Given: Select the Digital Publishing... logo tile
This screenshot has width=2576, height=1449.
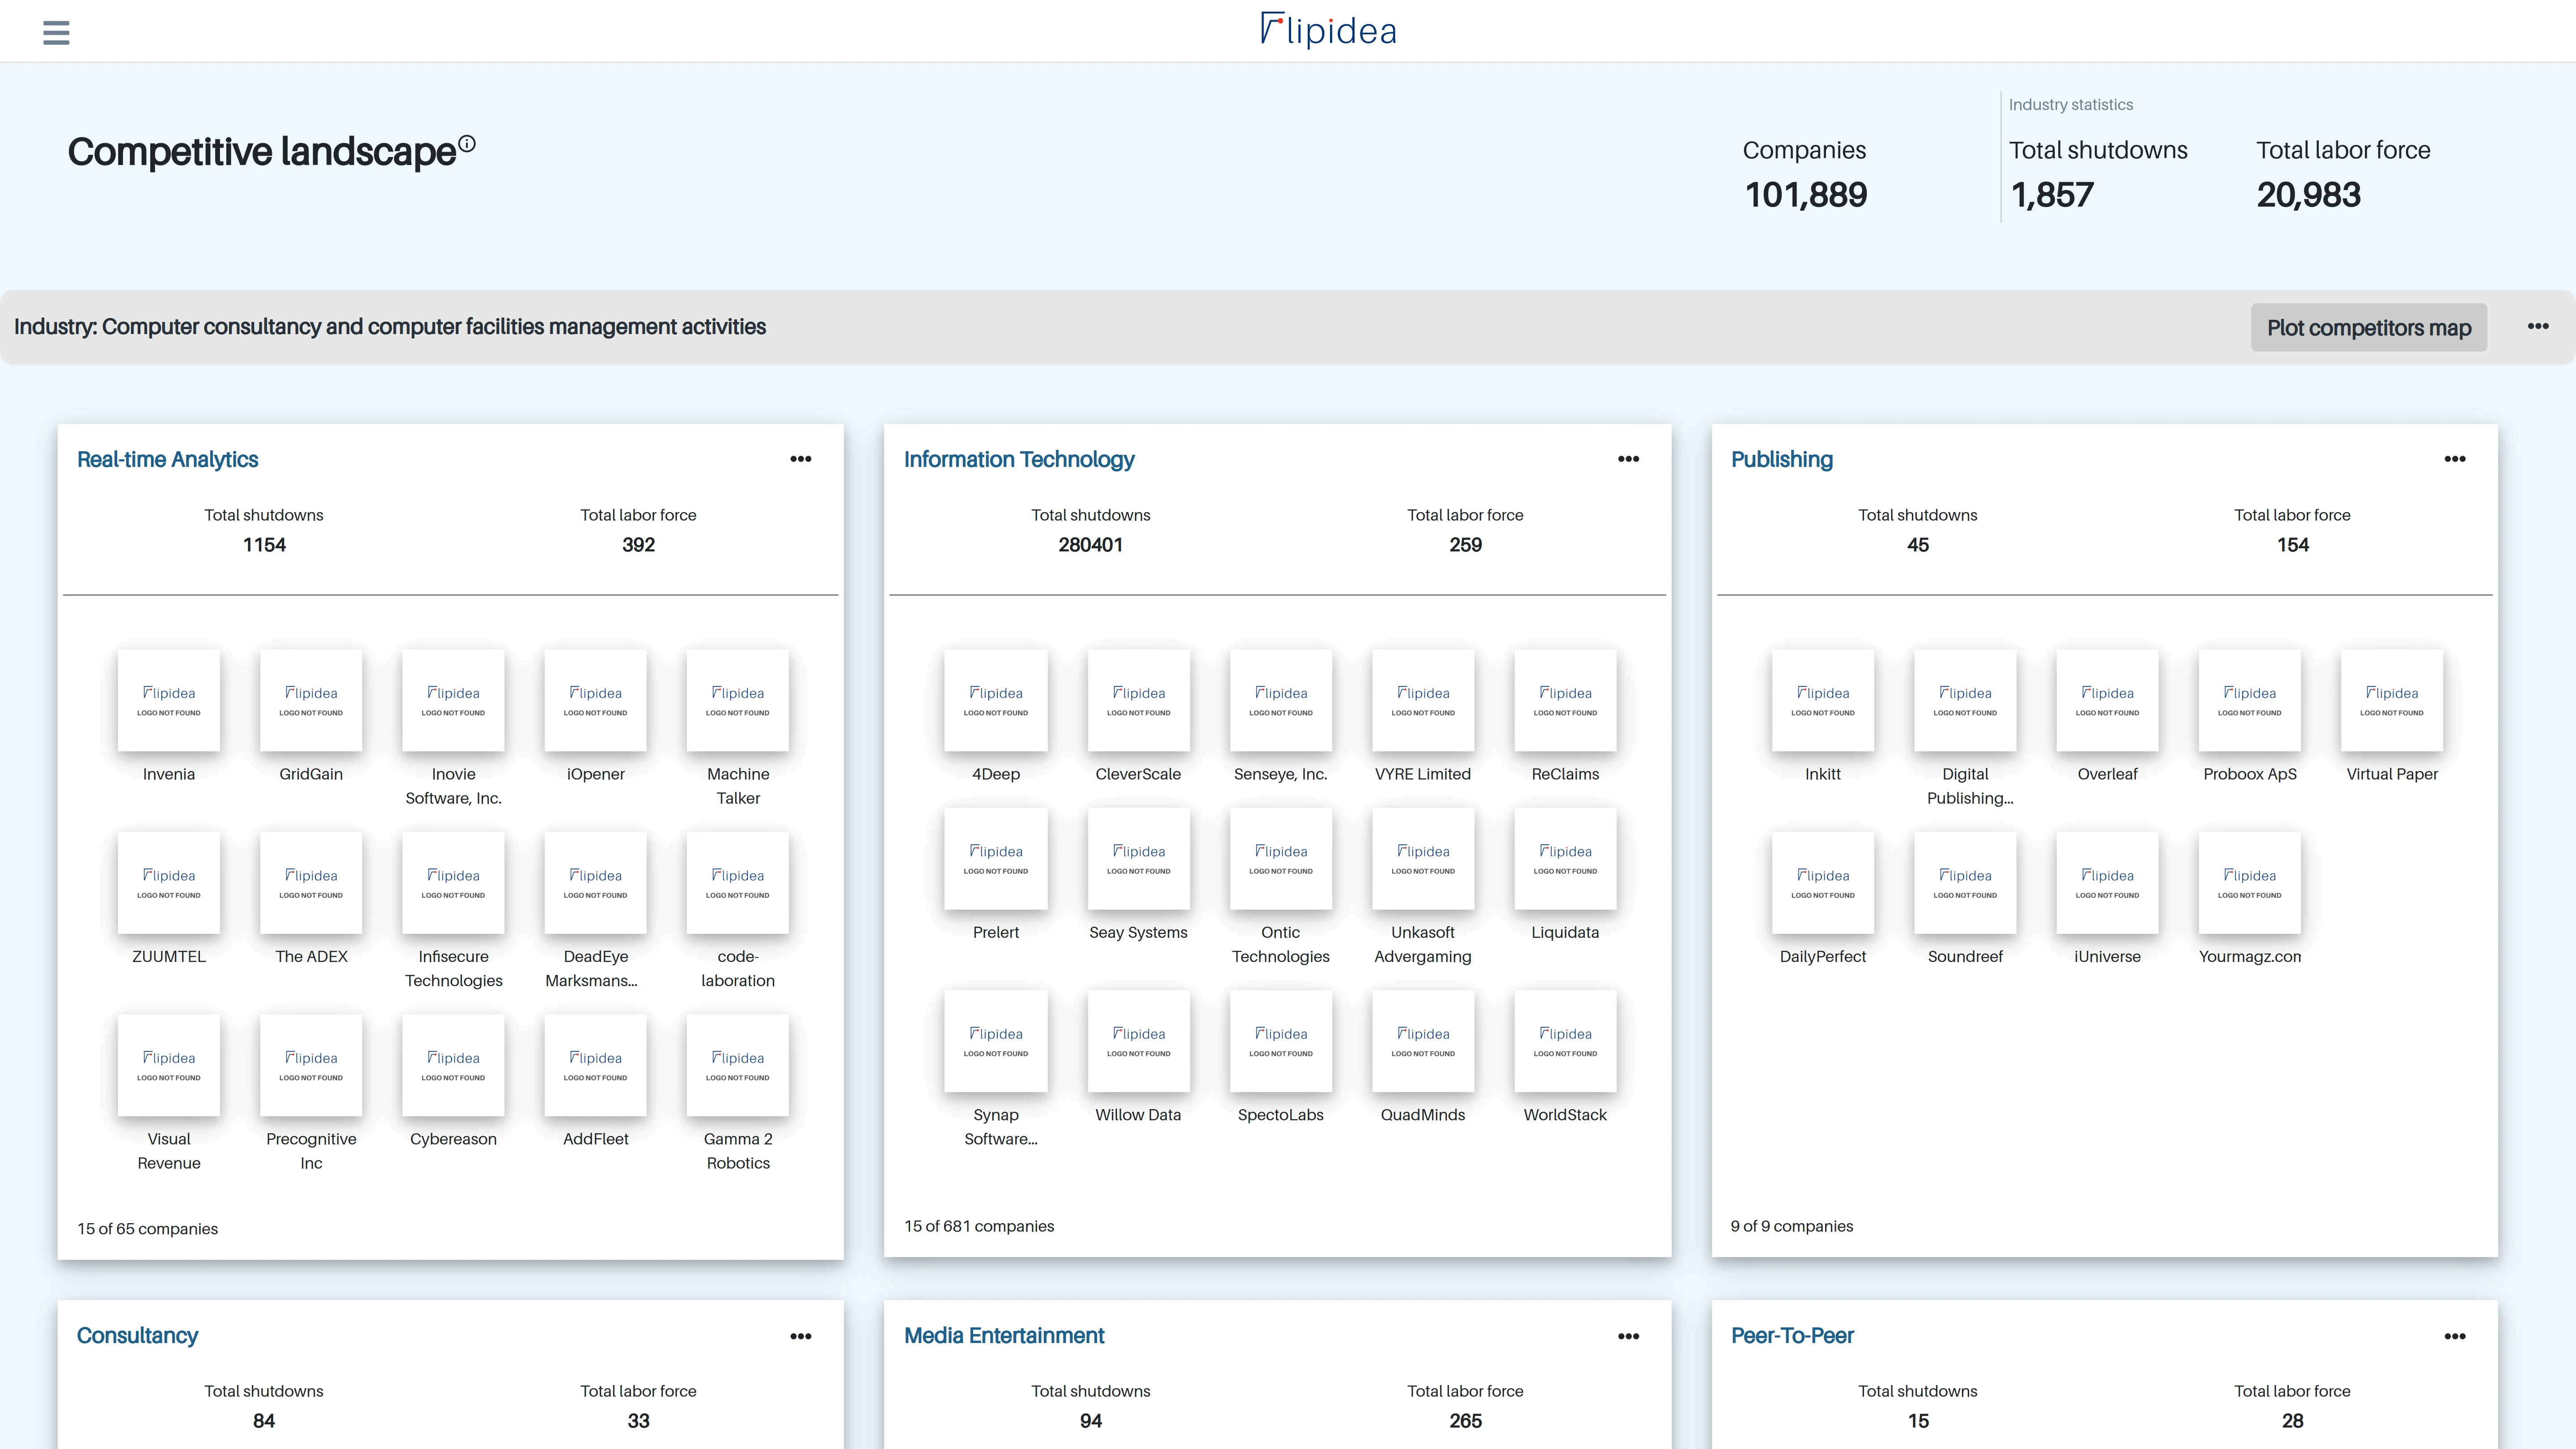Looking at the screenshot, I should (1965, 700).
